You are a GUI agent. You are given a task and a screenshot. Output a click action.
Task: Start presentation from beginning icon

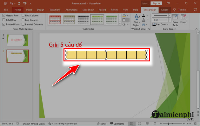[25, 3]
